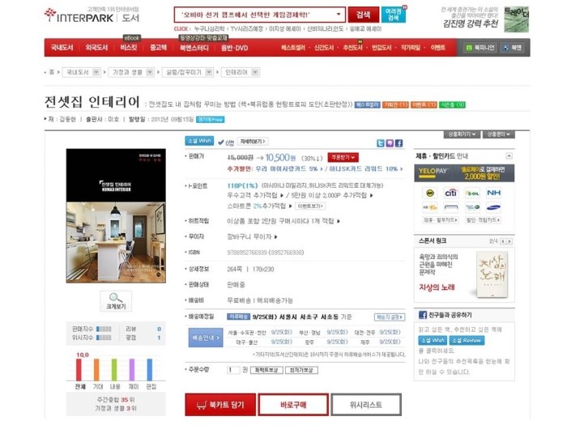567x425 pixels.
Task: Click the purple me2day share icon
Action: [x=390, y=143]
